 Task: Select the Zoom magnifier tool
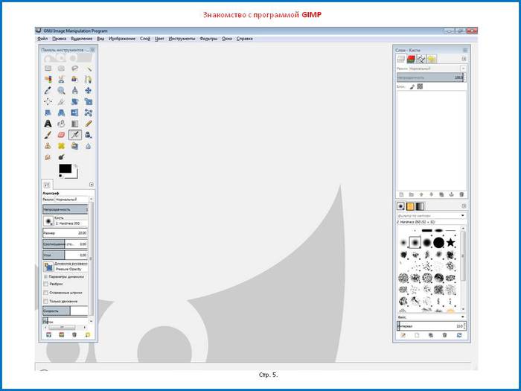61,90
